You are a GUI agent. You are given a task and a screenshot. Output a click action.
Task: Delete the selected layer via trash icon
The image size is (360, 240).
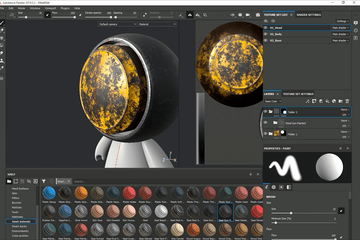pos(348,101)
